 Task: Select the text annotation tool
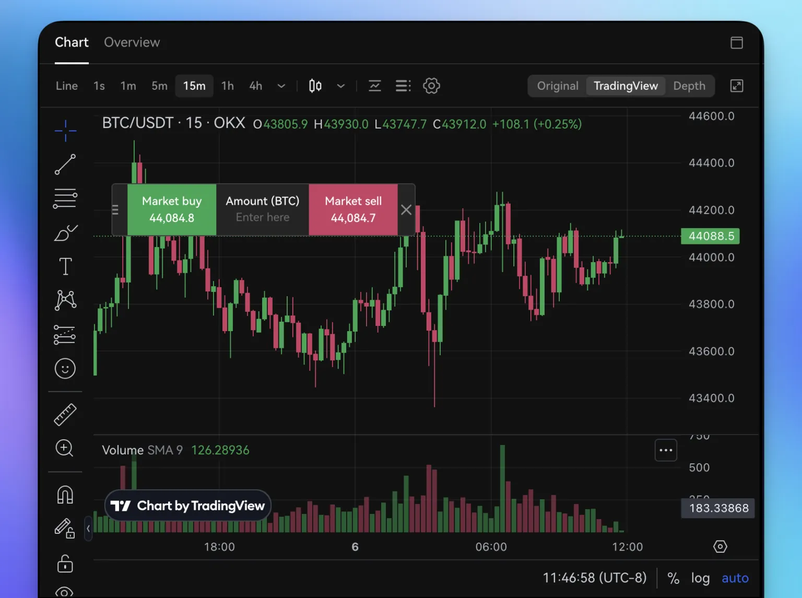[65, 266]
